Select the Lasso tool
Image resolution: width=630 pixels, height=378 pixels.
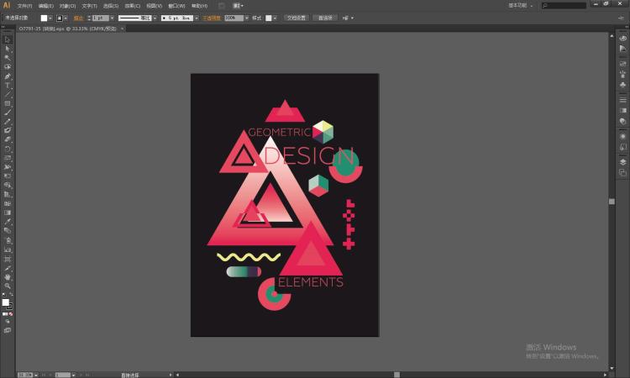[8, 66]
